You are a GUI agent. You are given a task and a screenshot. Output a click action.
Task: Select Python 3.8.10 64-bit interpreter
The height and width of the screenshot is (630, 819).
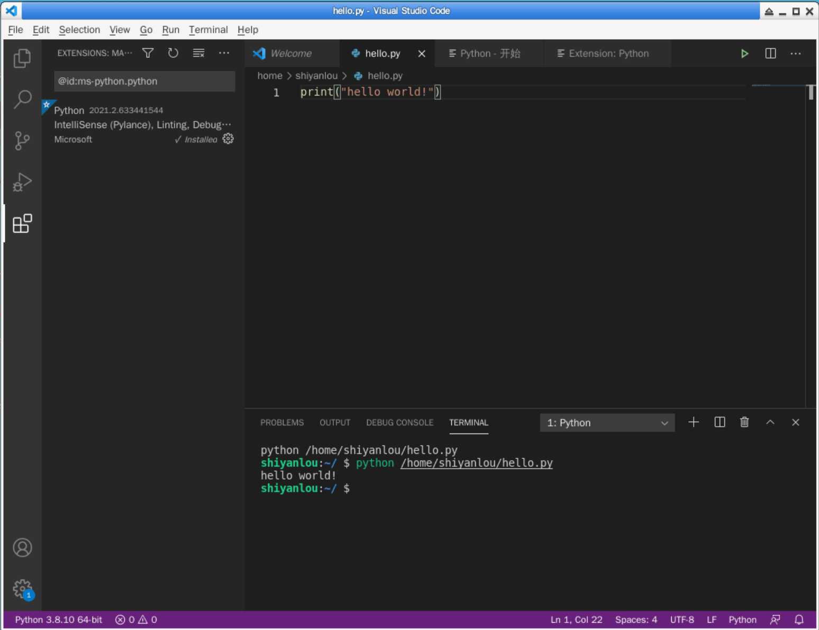click(x=58, y=619)
